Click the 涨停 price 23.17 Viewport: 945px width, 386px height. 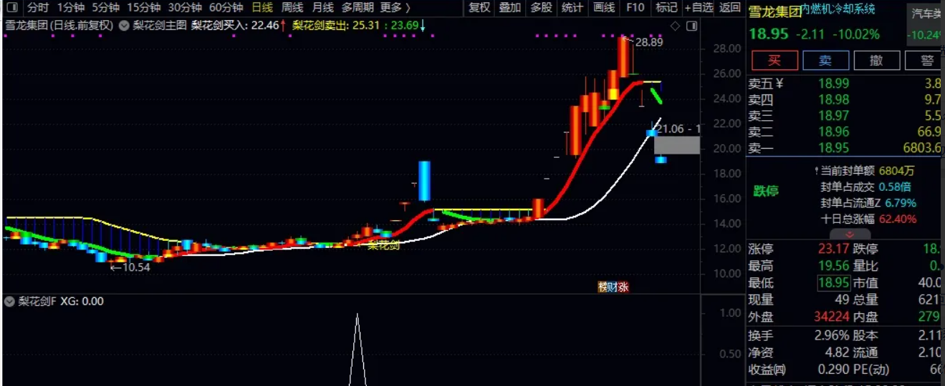tap(833, 249)
